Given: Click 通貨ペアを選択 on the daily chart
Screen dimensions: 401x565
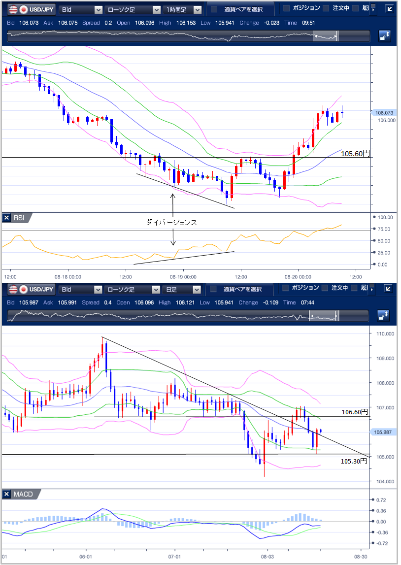Looking at the screenshot, I should [237, 289].
